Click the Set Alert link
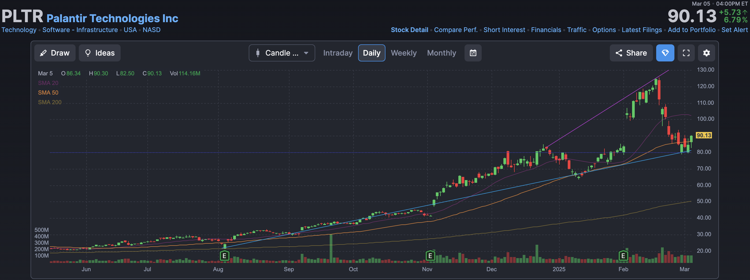The image size is (750, 280). 734,30
